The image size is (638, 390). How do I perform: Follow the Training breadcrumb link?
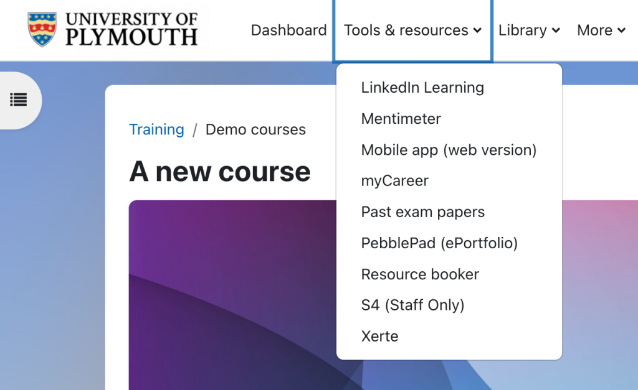coord(156,129)
